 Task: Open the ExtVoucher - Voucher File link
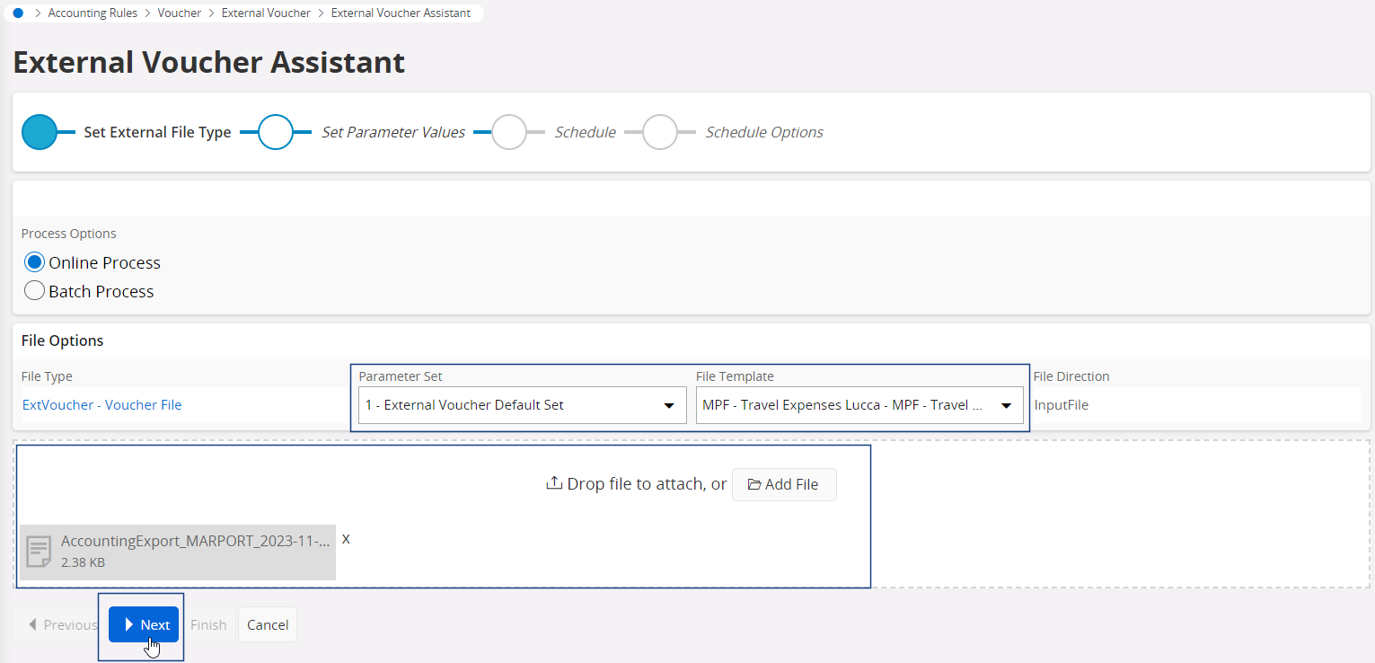pos(101,405)
